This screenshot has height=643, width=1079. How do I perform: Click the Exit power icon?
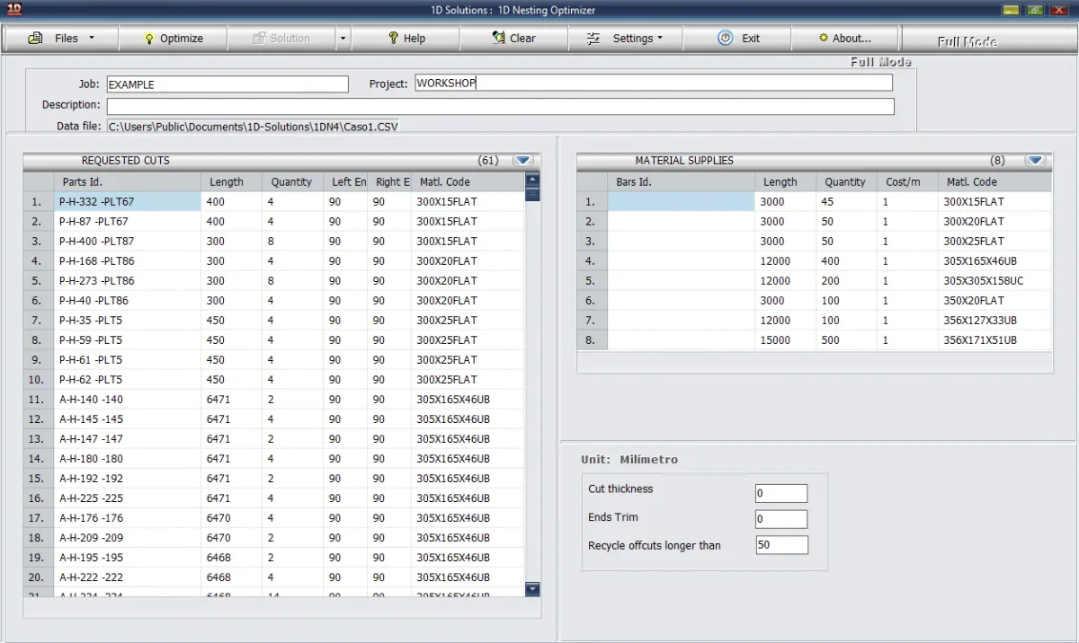click(x=725, y=38)
